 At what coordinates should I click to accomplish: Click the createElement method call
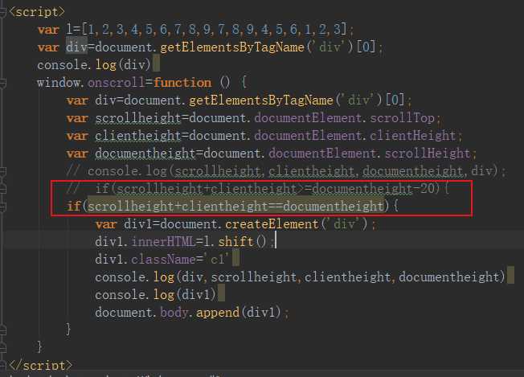pos(272,224)
